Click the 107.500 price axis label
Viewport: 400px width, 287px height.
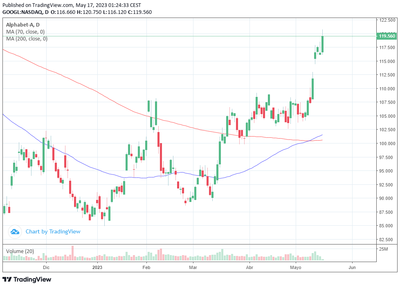coord(387,102)
